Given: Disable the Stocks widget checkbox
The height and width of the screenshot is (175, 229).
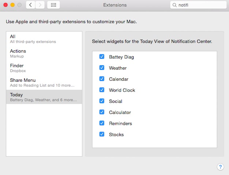Looking at the screenshot, I should click(x=102, y=134).
